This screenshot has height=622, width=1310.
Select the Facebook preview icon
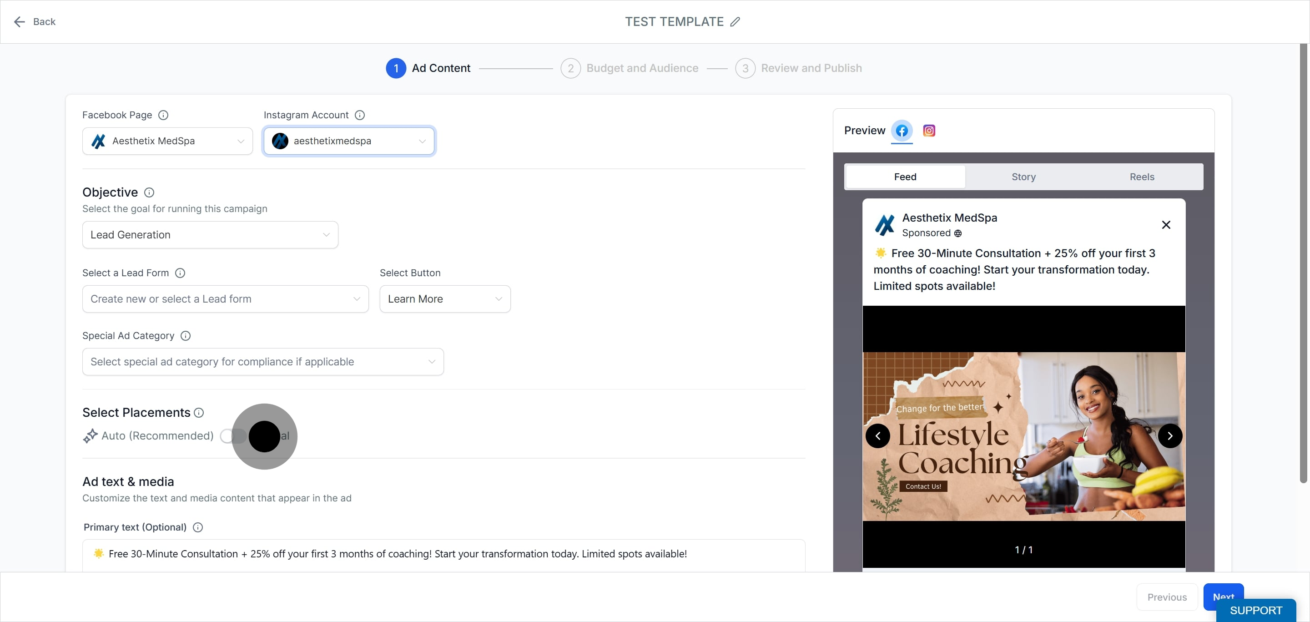coord(901,131)
